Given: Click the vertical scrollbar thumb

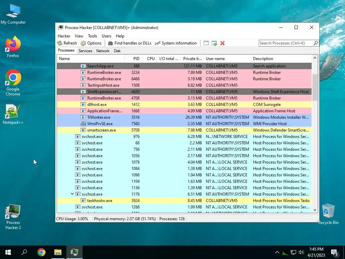Looking at the screenshot, I should 315,87.
